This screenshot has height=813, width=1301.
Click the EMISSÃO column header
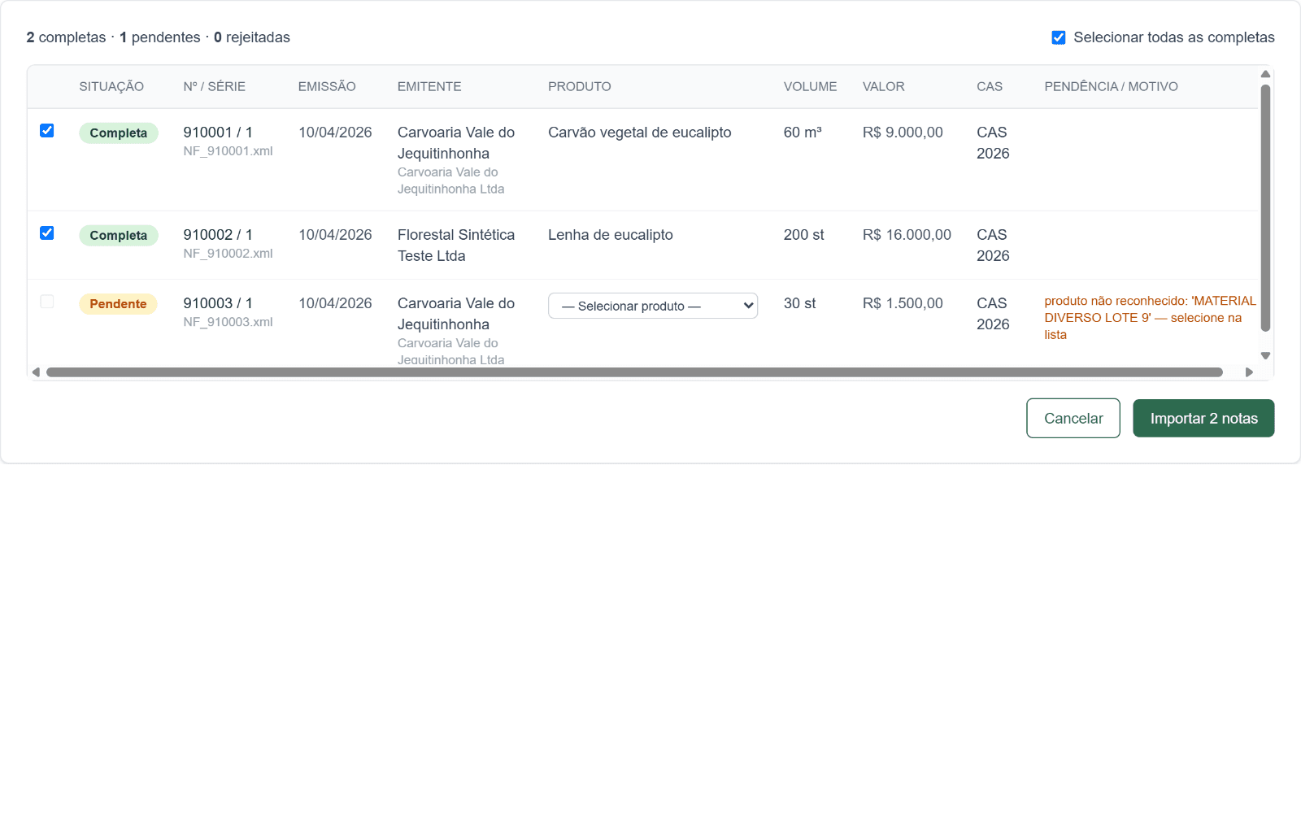pyautogui.click(x=327, y=86)
